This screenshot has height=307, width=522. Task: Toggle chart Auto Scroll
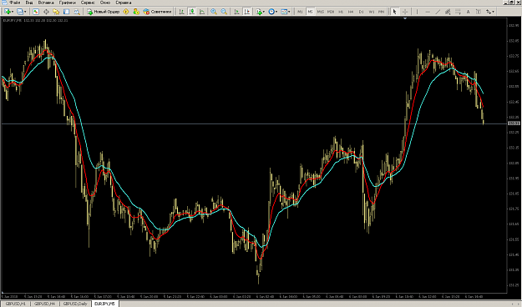tap(236, 12)
